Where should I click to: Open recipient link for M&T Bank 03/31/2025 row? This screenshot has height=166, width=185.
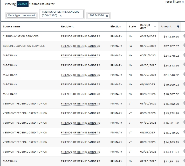[x=80, y=94]
